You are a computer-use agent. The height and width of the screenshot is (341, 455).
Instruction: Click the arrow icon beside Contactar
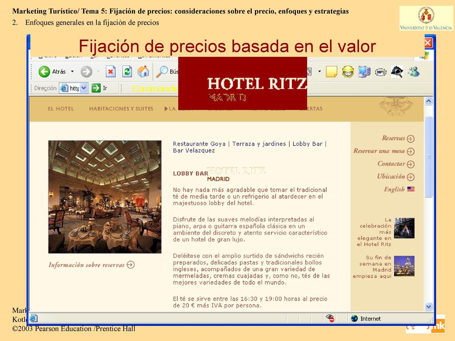click(x=411, y=164)
